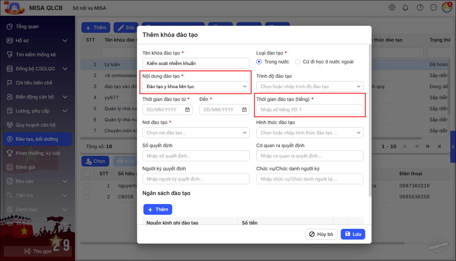
Task: Open the notifications bell
Action: click(x=405, y=8)
